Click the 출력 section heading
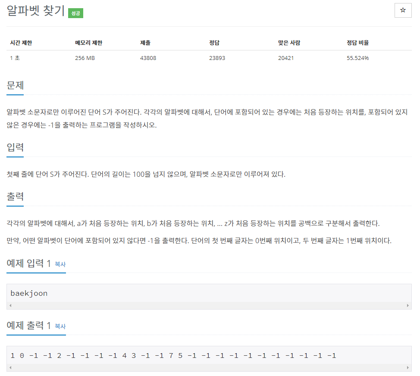420x376 pixels. [15, 197]
